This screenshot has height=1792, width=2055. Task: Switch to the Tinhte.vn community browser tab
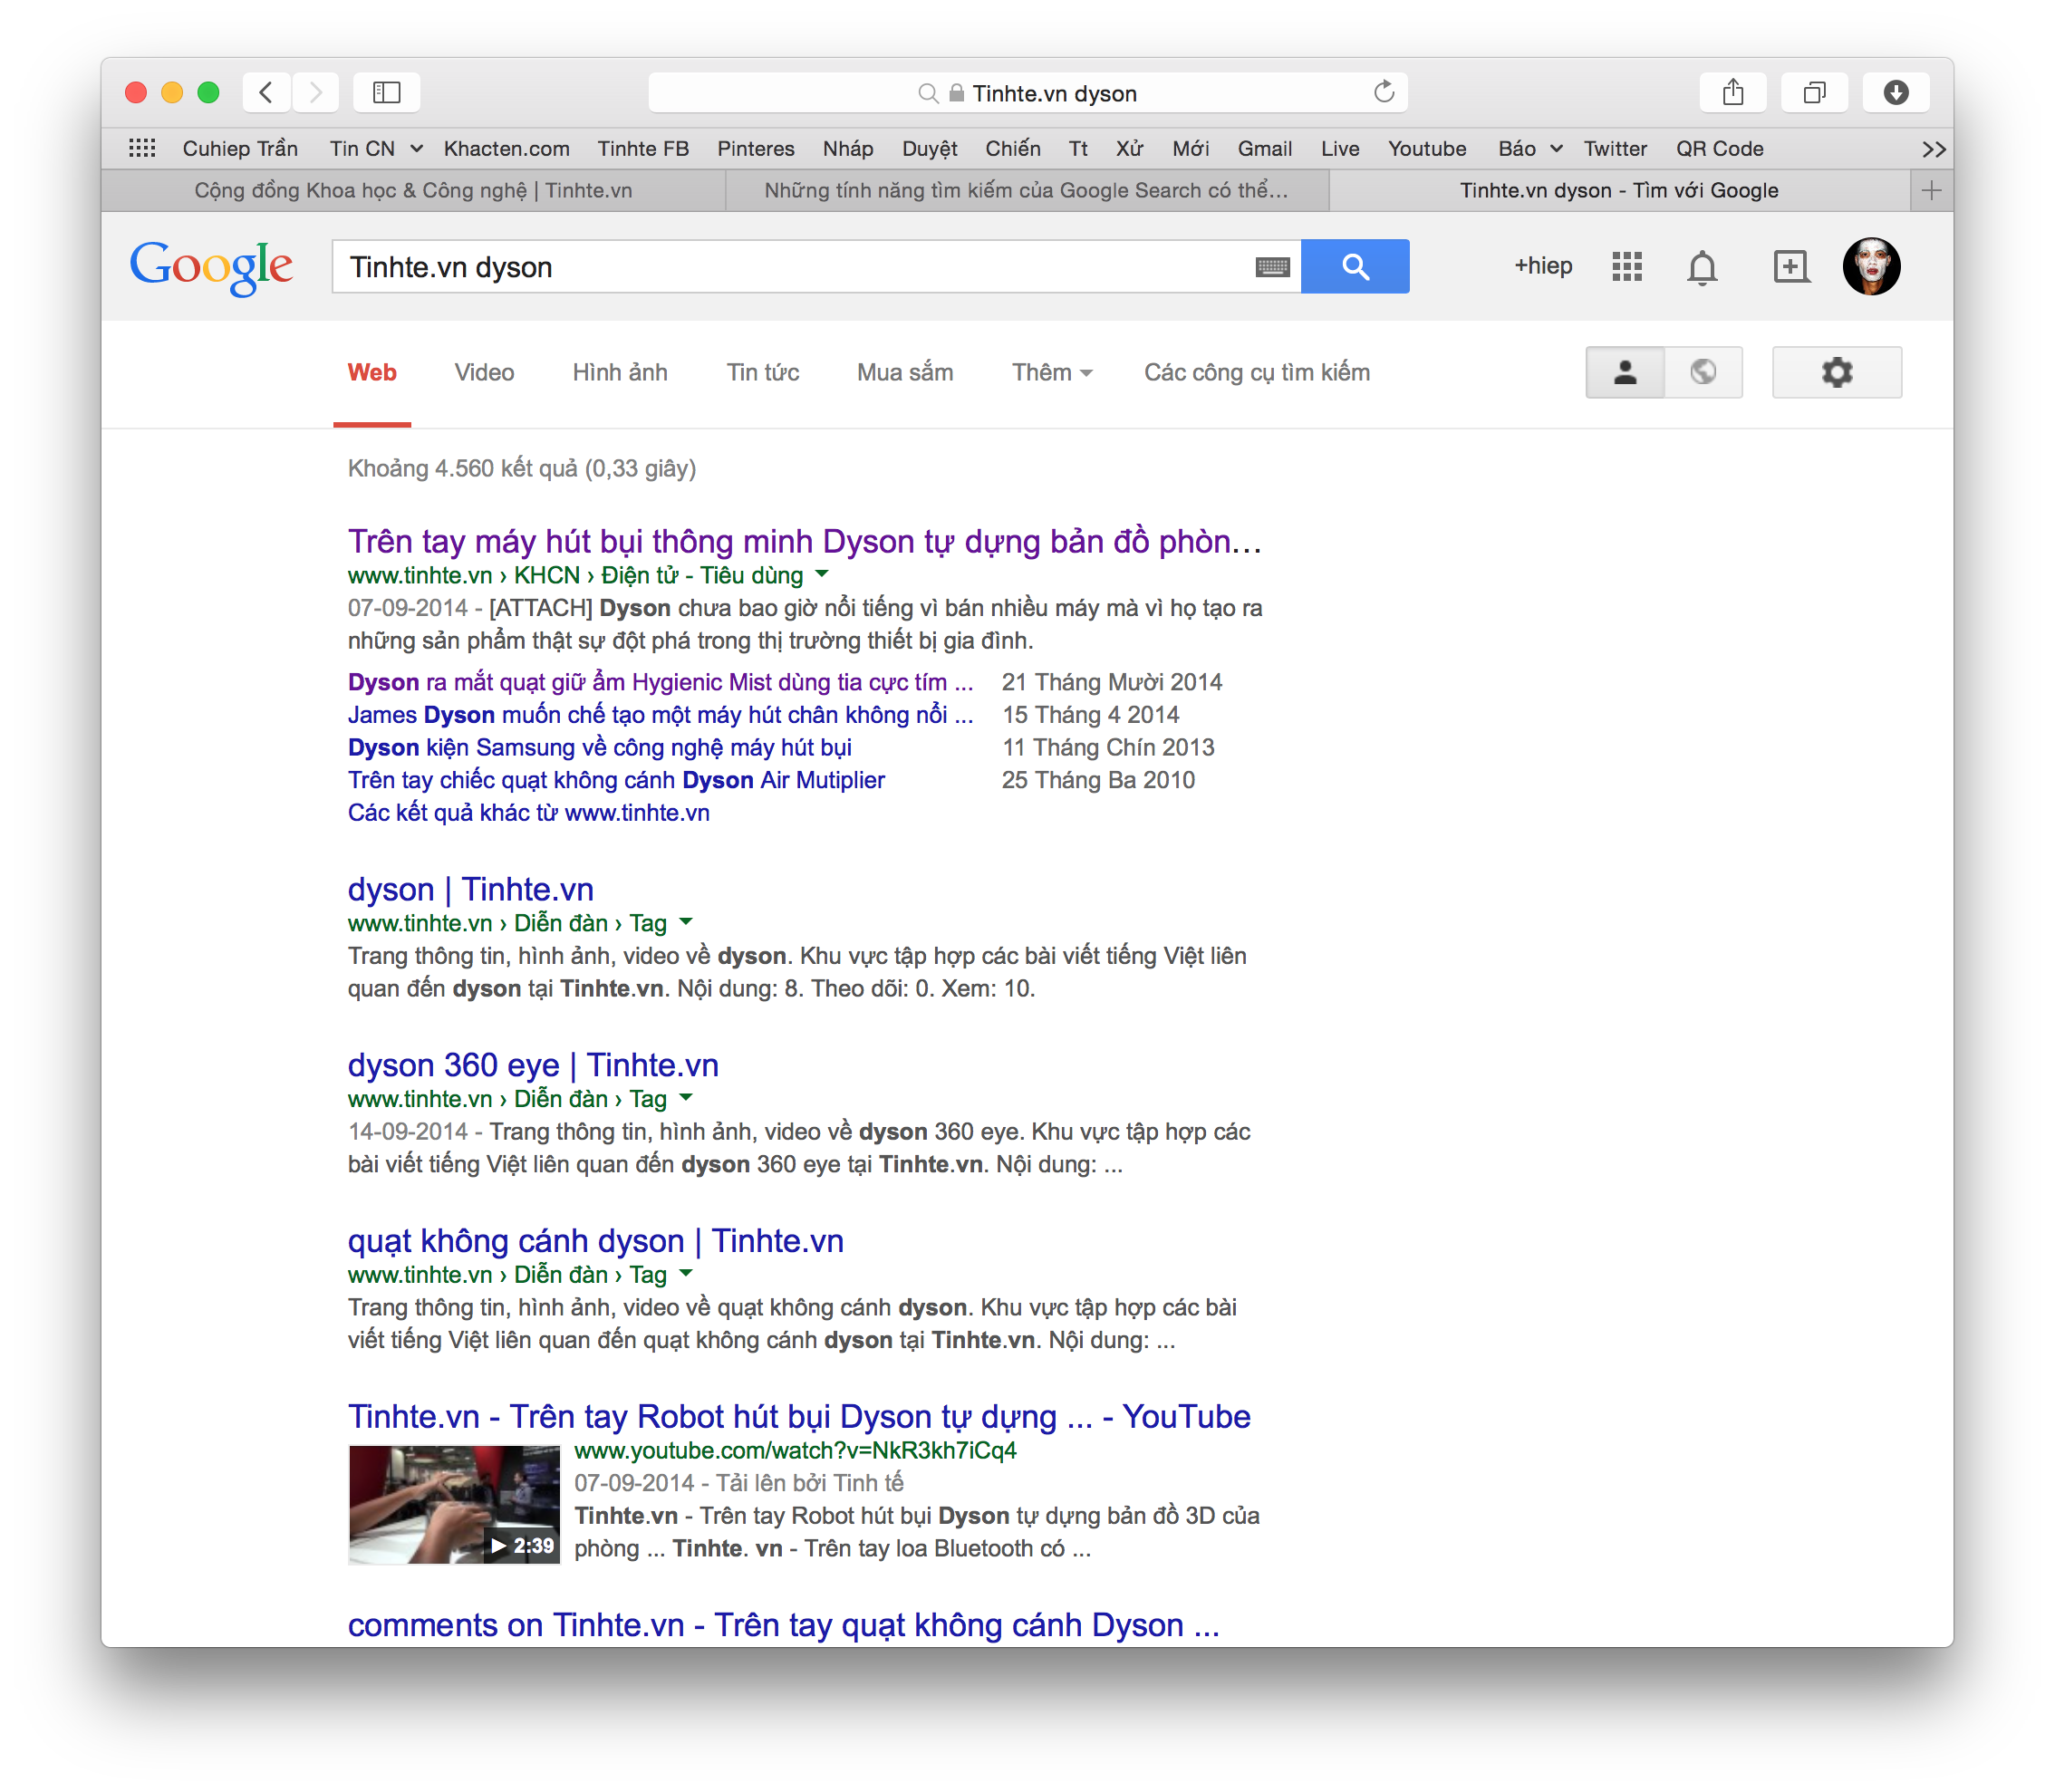(413, 189)
